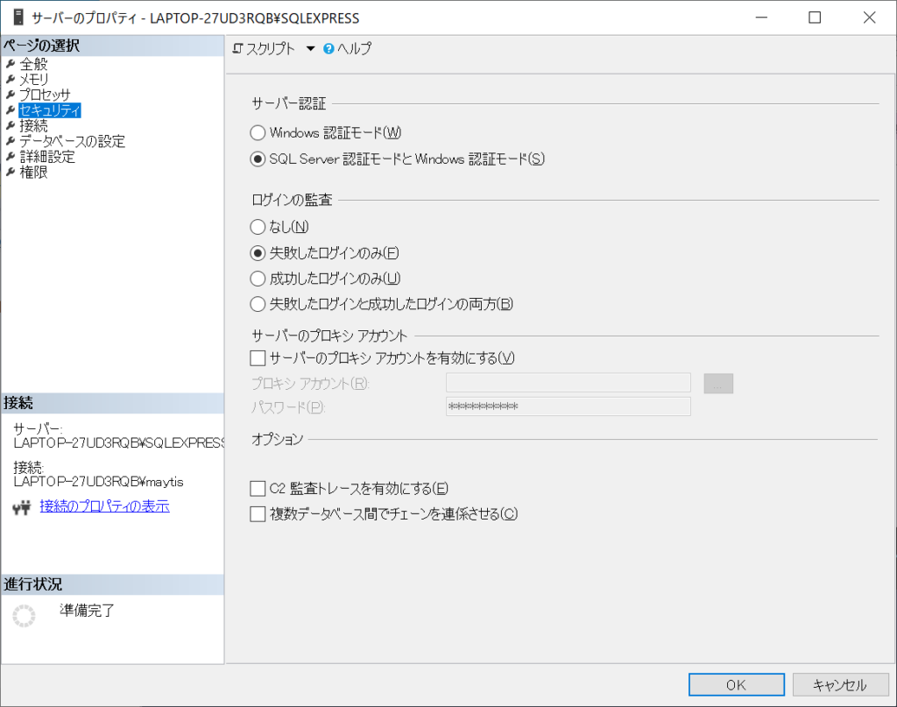The image size is (897, 707).
Task: Click the wrench icon beside 接続
Action: point(11,126)
